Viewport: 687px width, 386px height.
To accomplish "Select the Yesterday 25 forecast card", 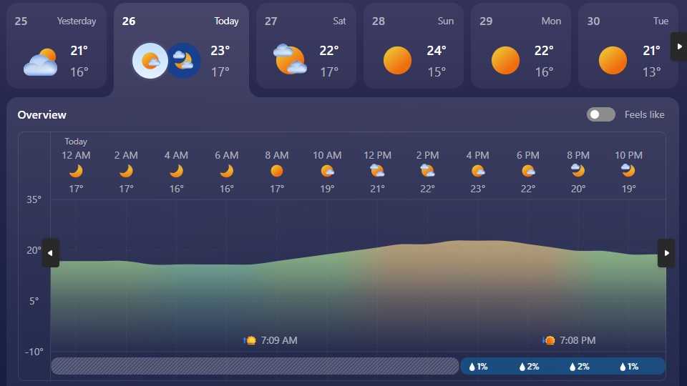I will click(x=57, y=46).
